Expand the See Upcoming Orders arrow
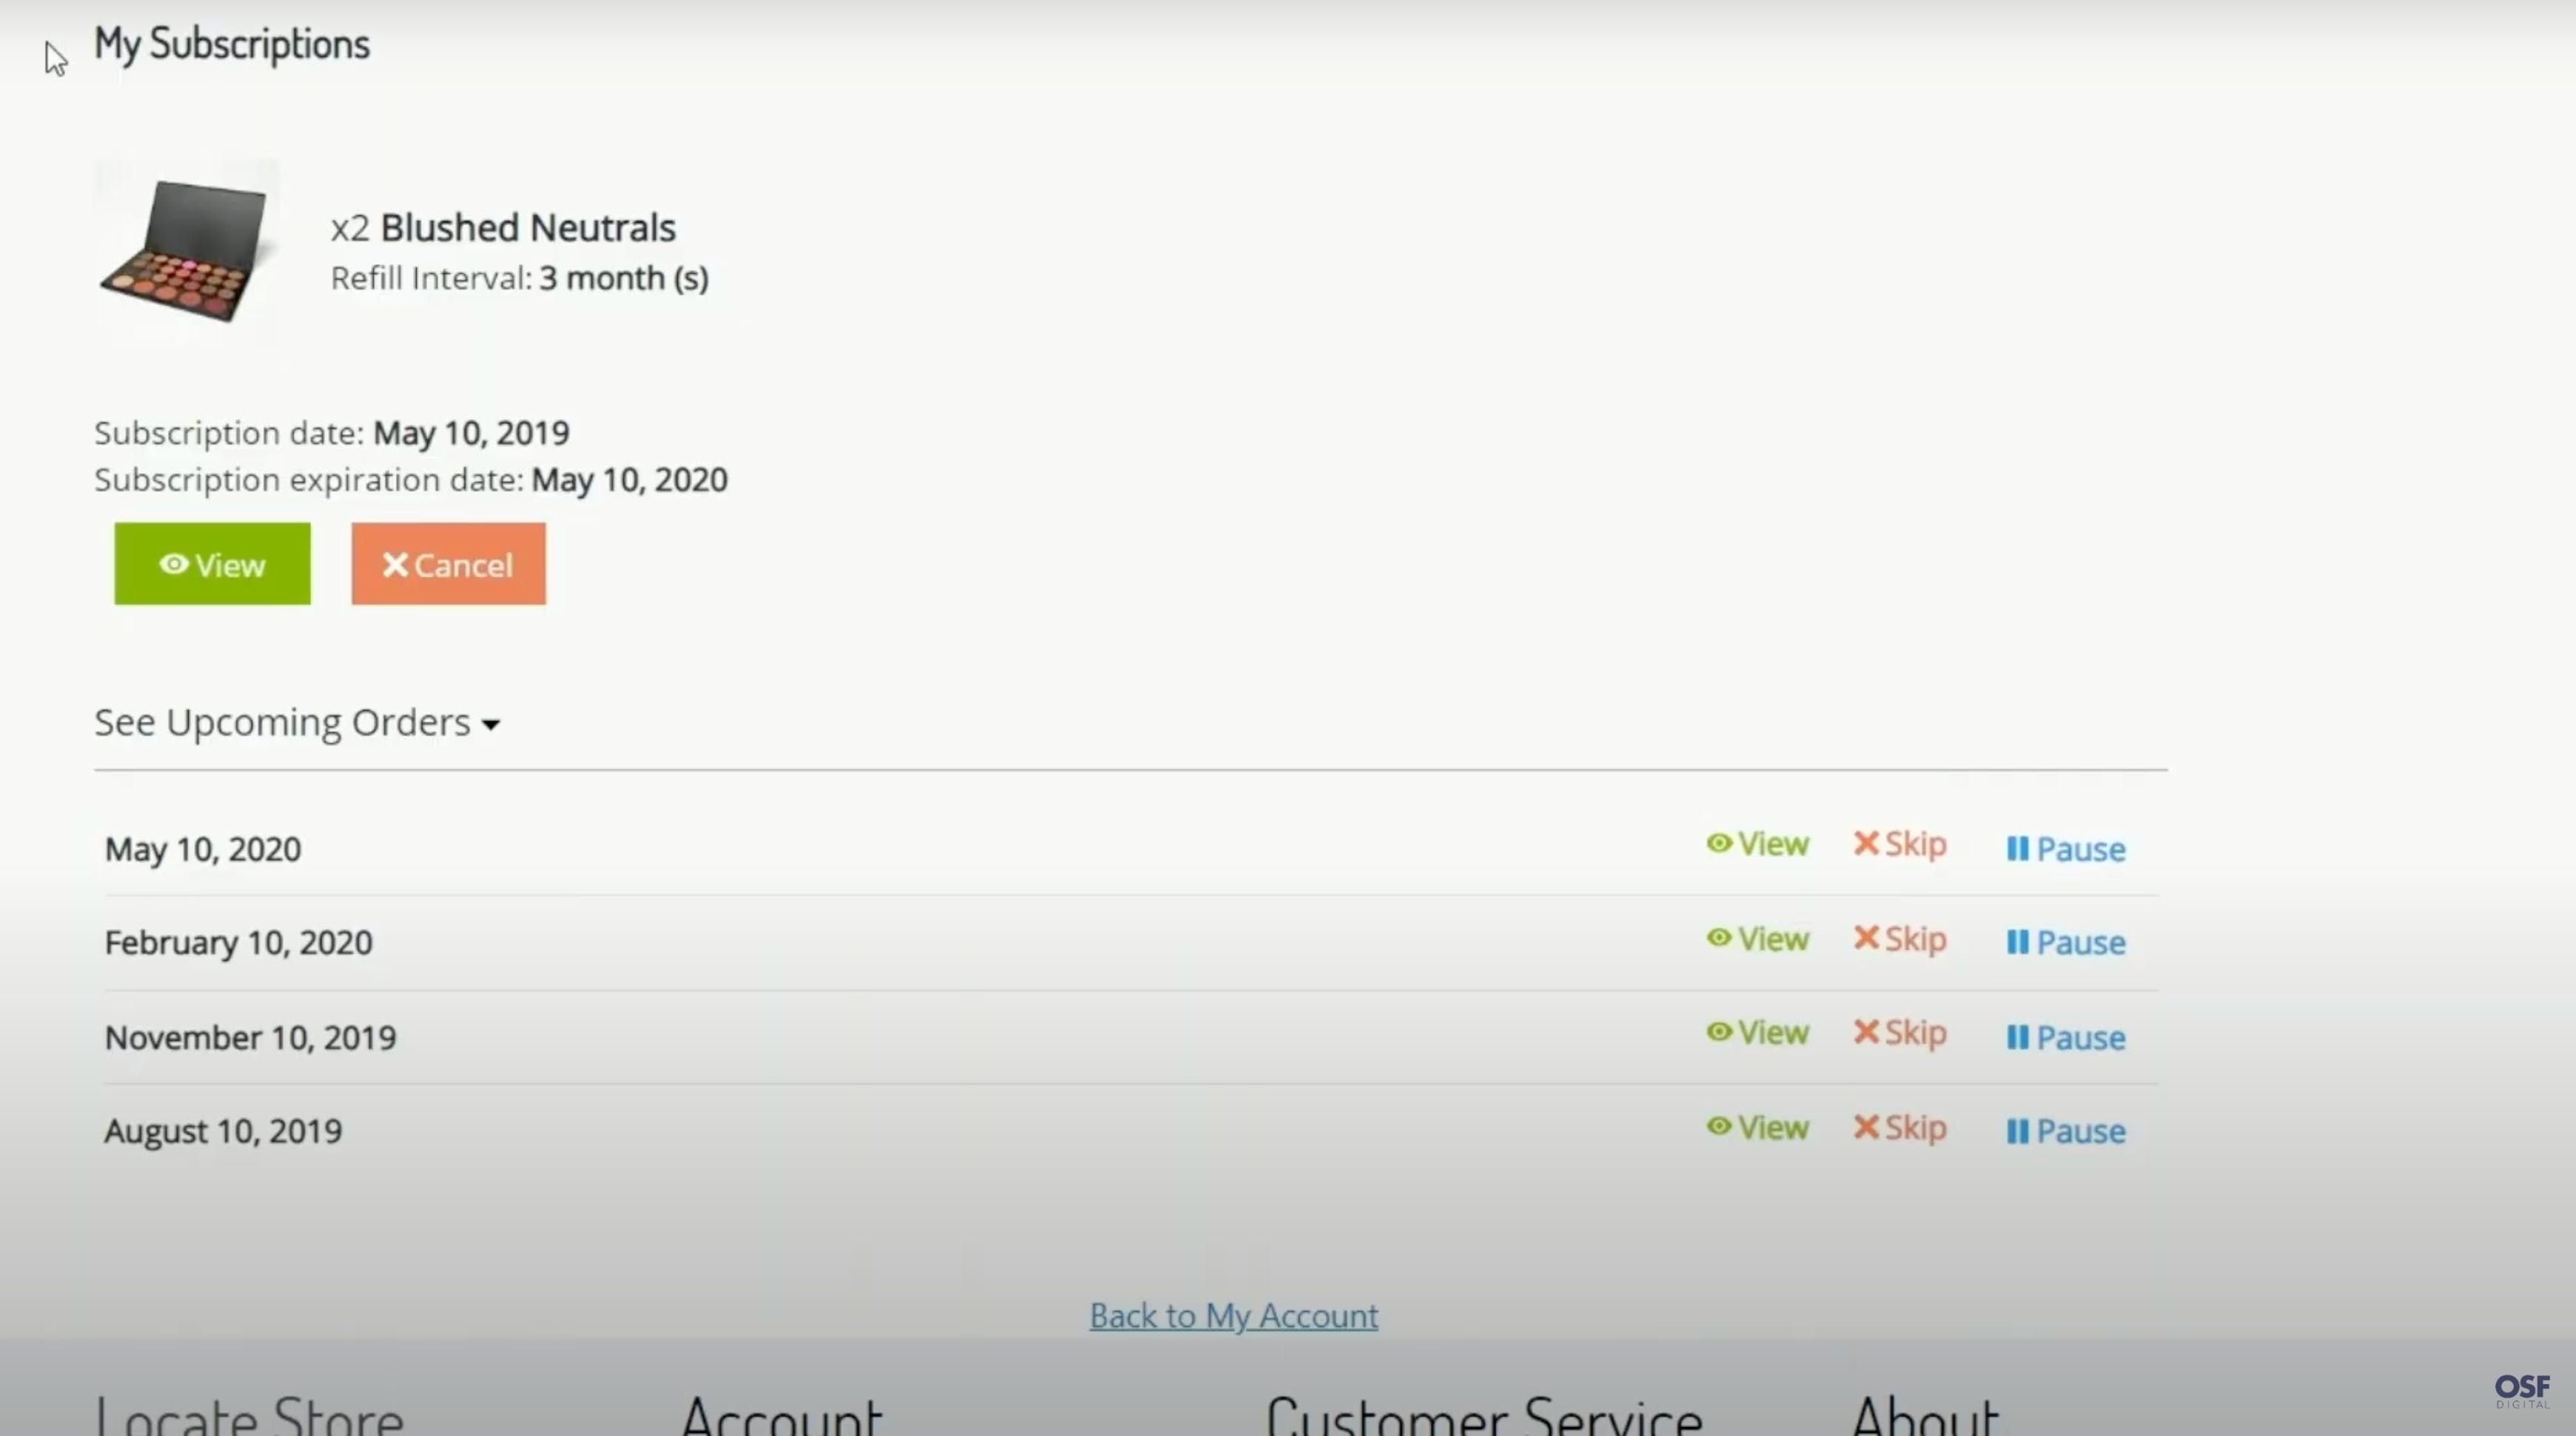Screen dimensions: 2576x1436 [490, 724]
